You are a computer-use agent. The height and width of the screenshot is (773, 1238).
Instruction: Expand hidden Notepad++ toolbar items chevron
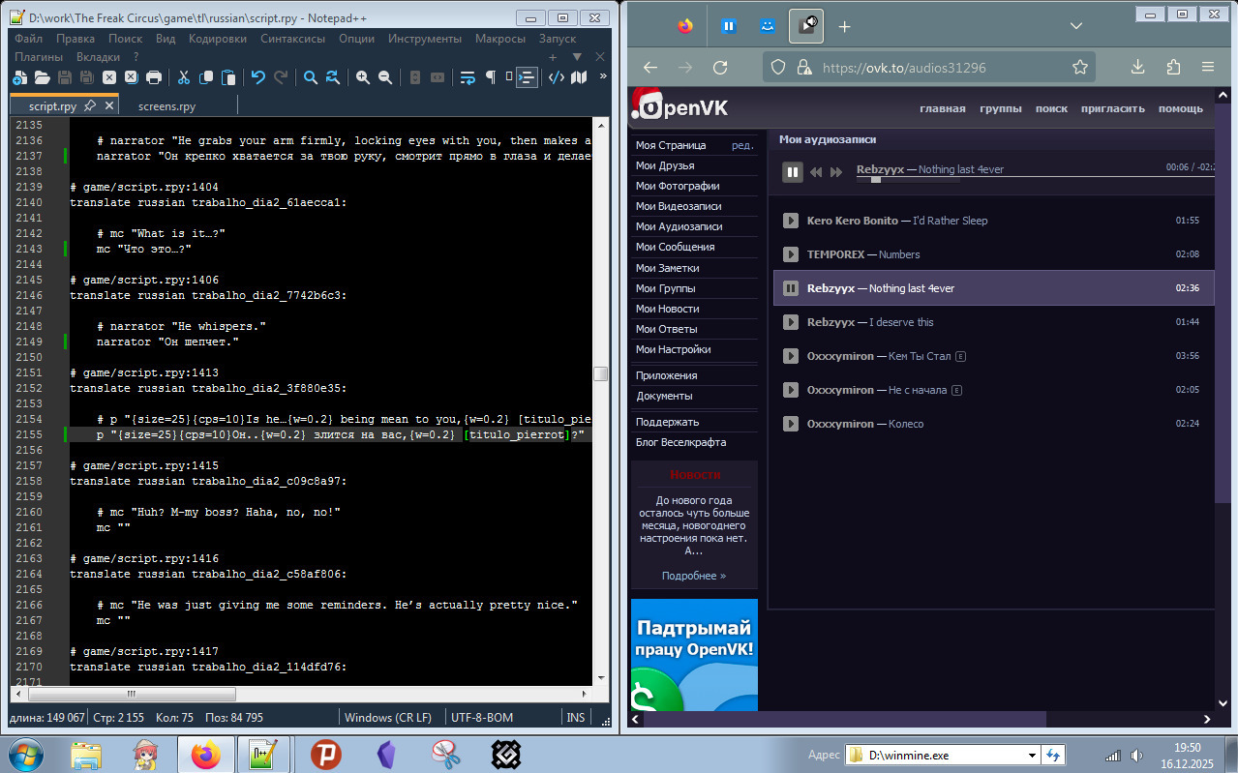pos(603,76)
